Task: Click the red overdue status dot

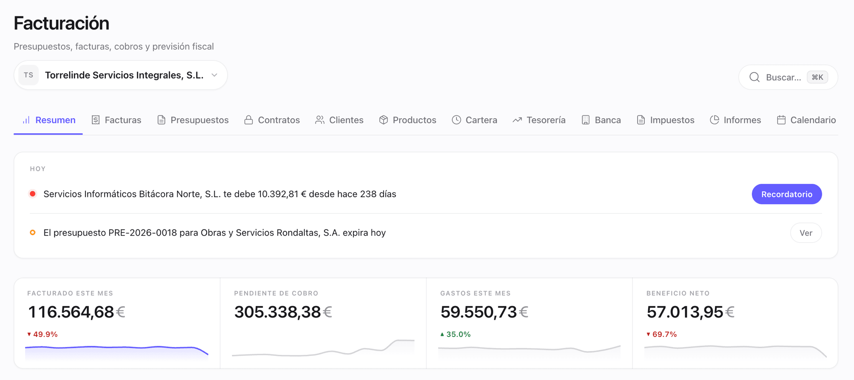Action: [32, 194]
